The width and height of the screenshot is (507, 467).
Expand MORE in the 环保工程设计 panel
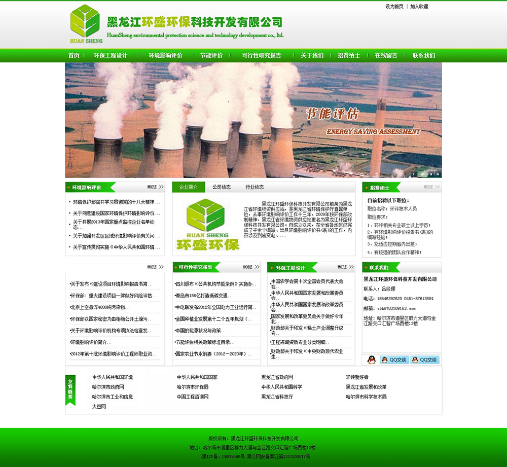[346, 267]
